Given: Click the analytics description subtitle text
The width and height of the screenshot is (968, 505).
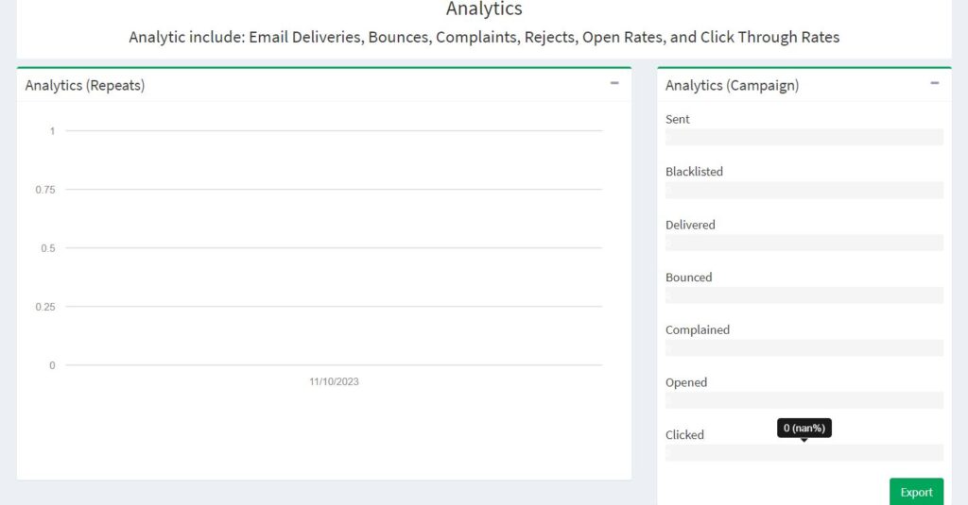Looking at the screenshot, I should point(484,37).
